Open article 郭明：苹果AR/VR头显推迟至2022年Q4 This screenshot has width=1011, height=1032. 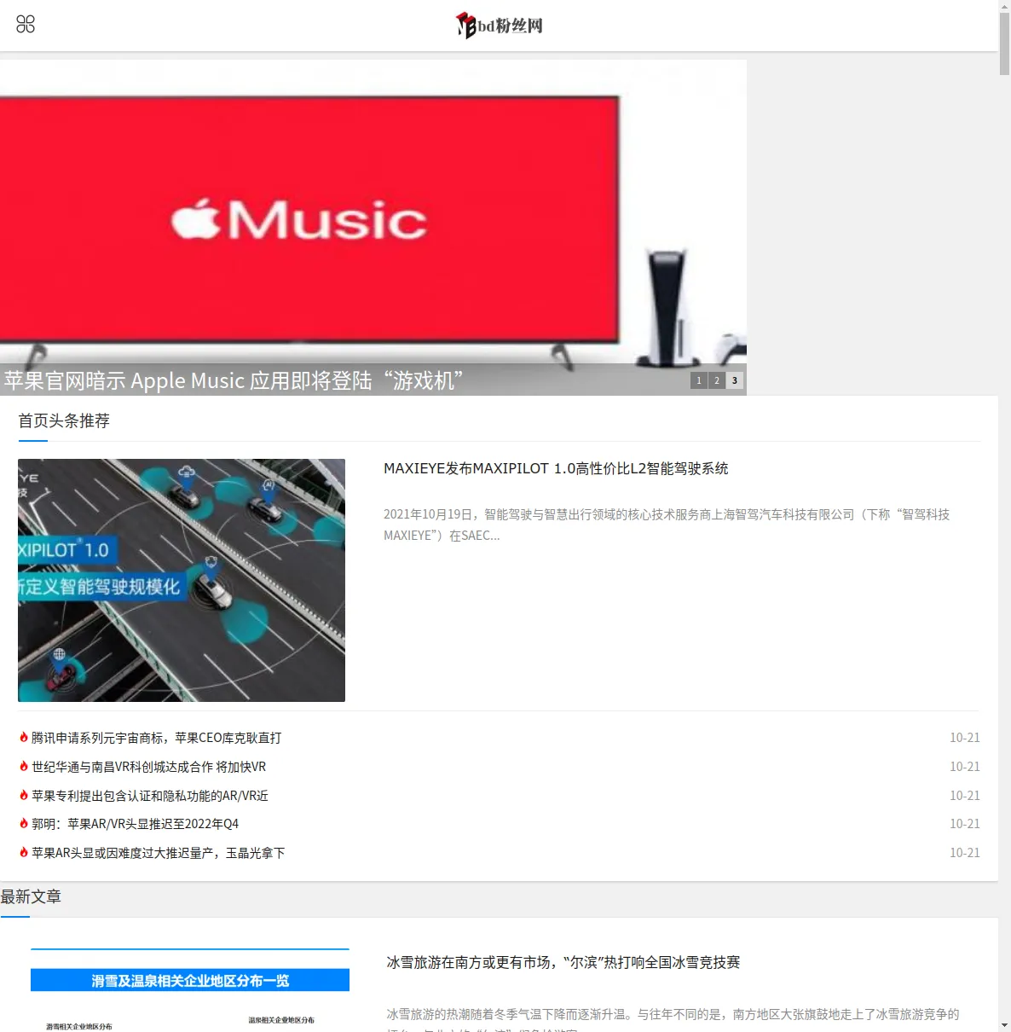(136, 824)
